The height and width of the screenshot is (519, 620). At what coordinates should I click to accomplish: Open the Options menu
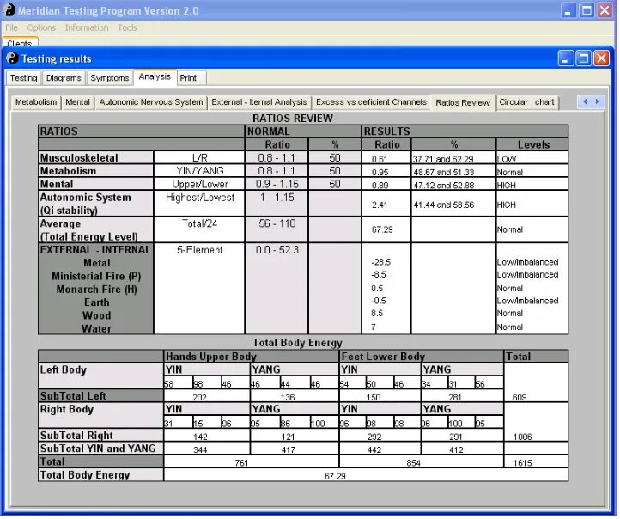click(41, 27)
